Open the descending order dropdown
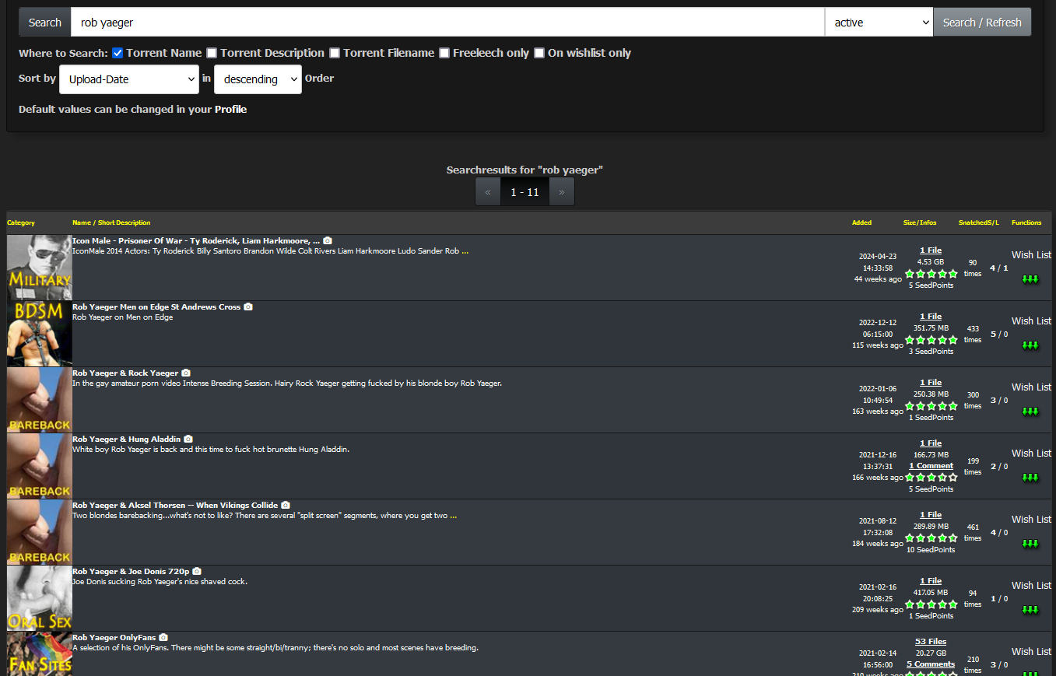The width and height of the screenshot is (1056, 676). (x=258, y=79)
